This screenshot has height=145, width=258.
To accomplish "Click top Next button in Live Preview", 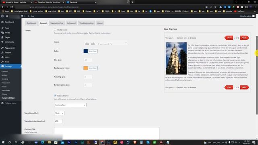I will (244, 38).
